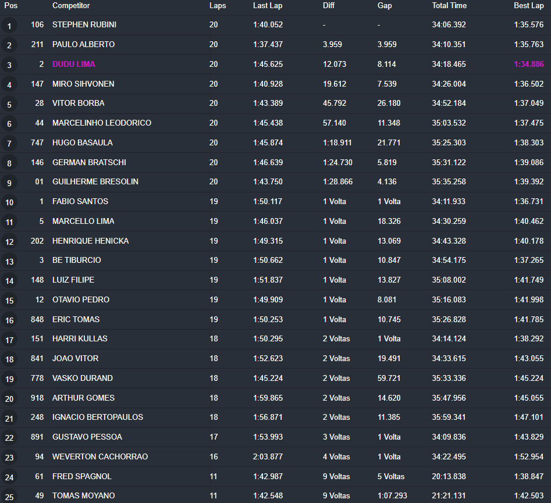Select FRED SPAGNOL row
551x503 pixels.
[x=276, y=476]
